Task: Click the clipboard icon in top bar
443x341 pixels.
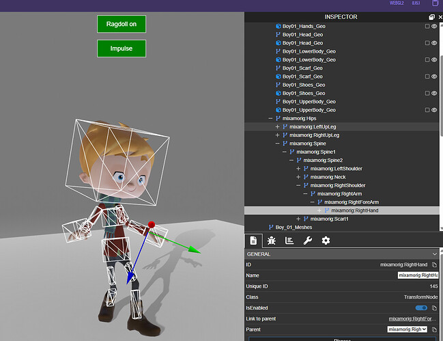Action: [x=435, y=3]
